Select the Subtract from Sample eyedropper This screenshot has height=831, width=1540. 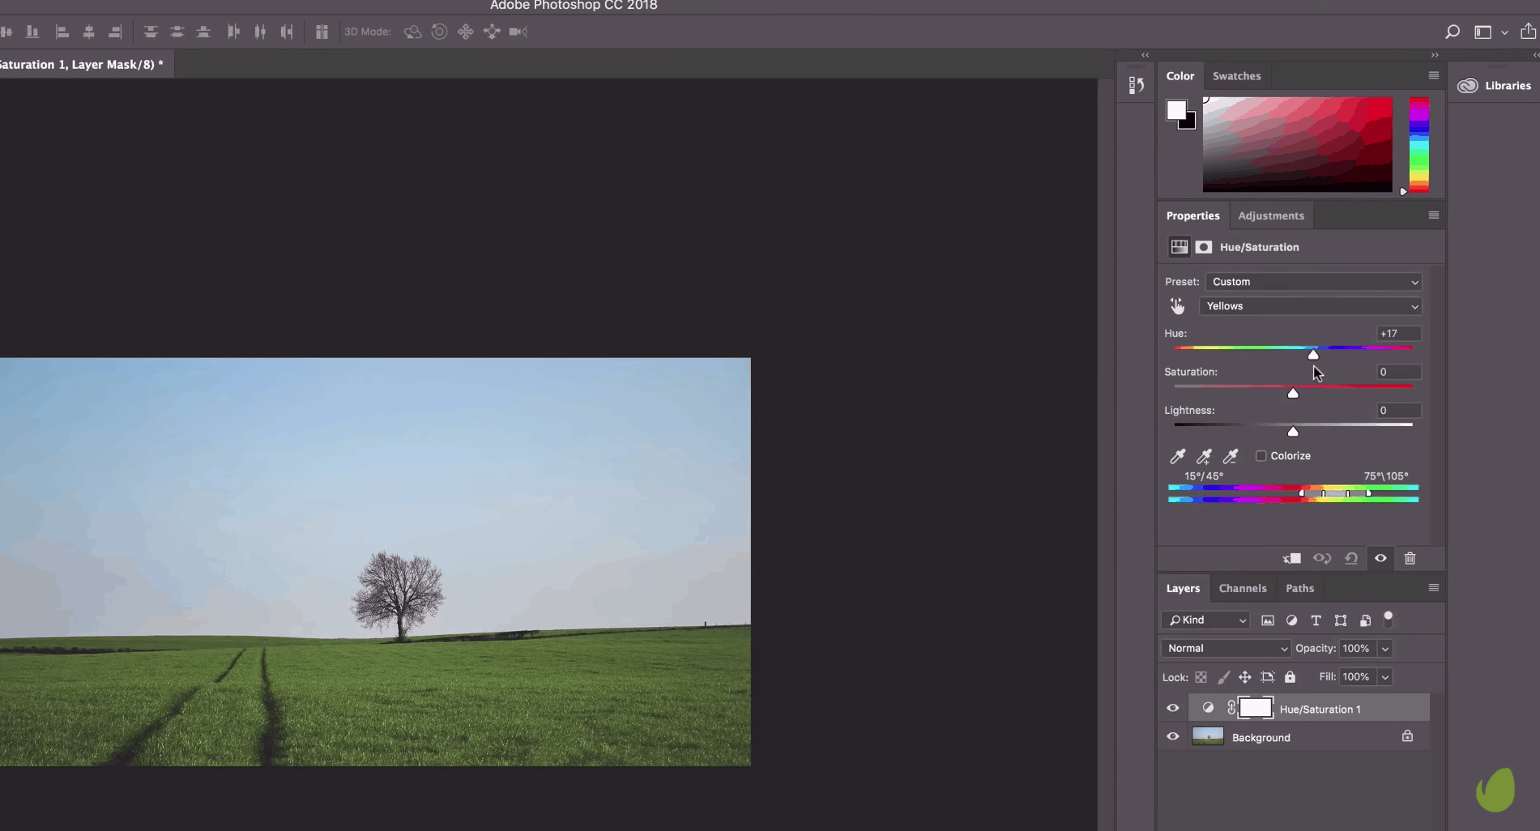pyautogui.click(x=1231, y=456)
